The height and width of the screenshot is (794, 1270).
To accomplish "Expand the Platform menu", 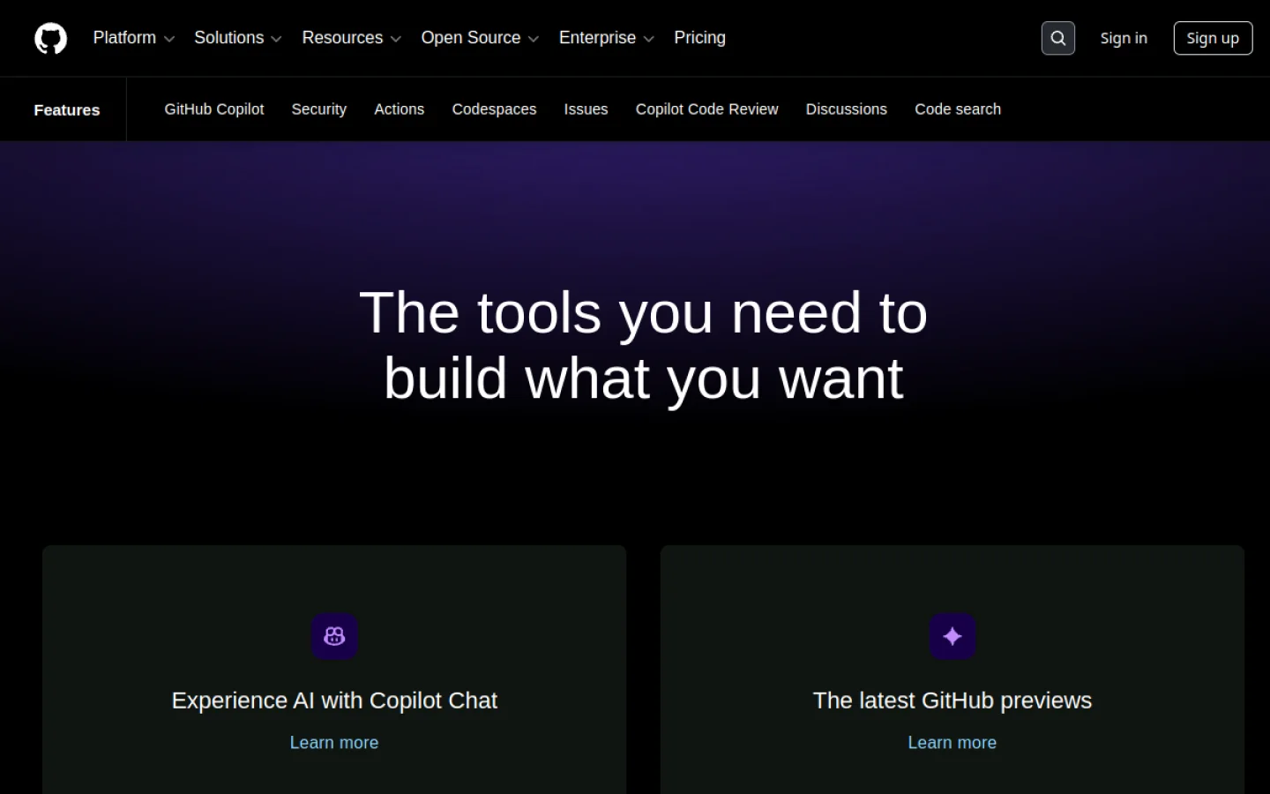I will (x=134, y=38).
